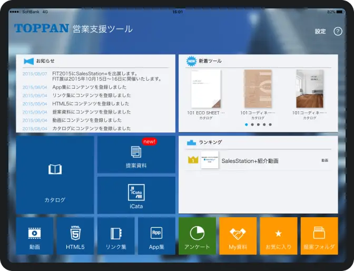Select the second carousel page dot

coord(252,124)
